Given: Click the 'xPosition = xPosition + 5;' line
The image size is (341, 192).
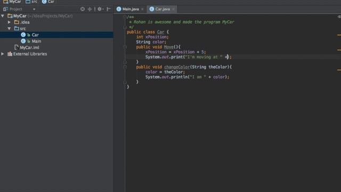Looking at the screenshot, I should [x=175, y=52].
